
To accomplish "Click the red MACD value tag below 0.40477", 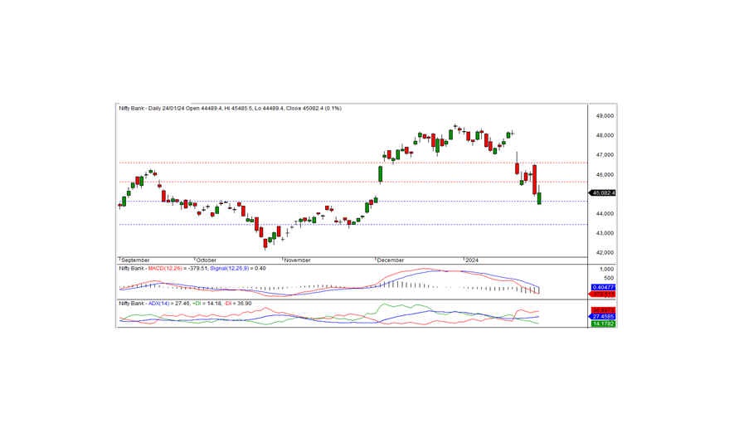I will tap(602, 294).
